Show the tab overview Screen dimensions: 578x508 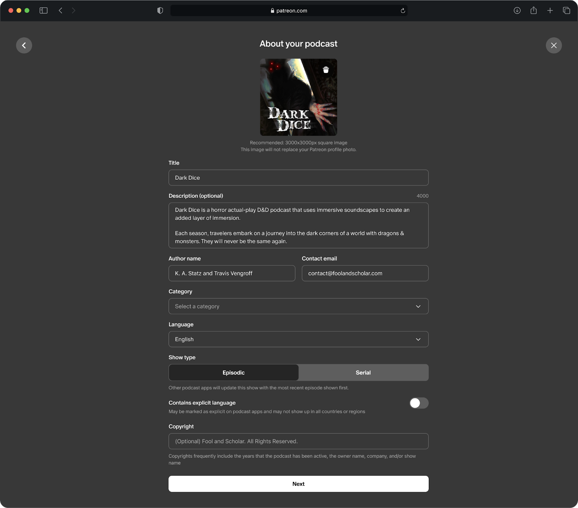click(x=566, y=10)
